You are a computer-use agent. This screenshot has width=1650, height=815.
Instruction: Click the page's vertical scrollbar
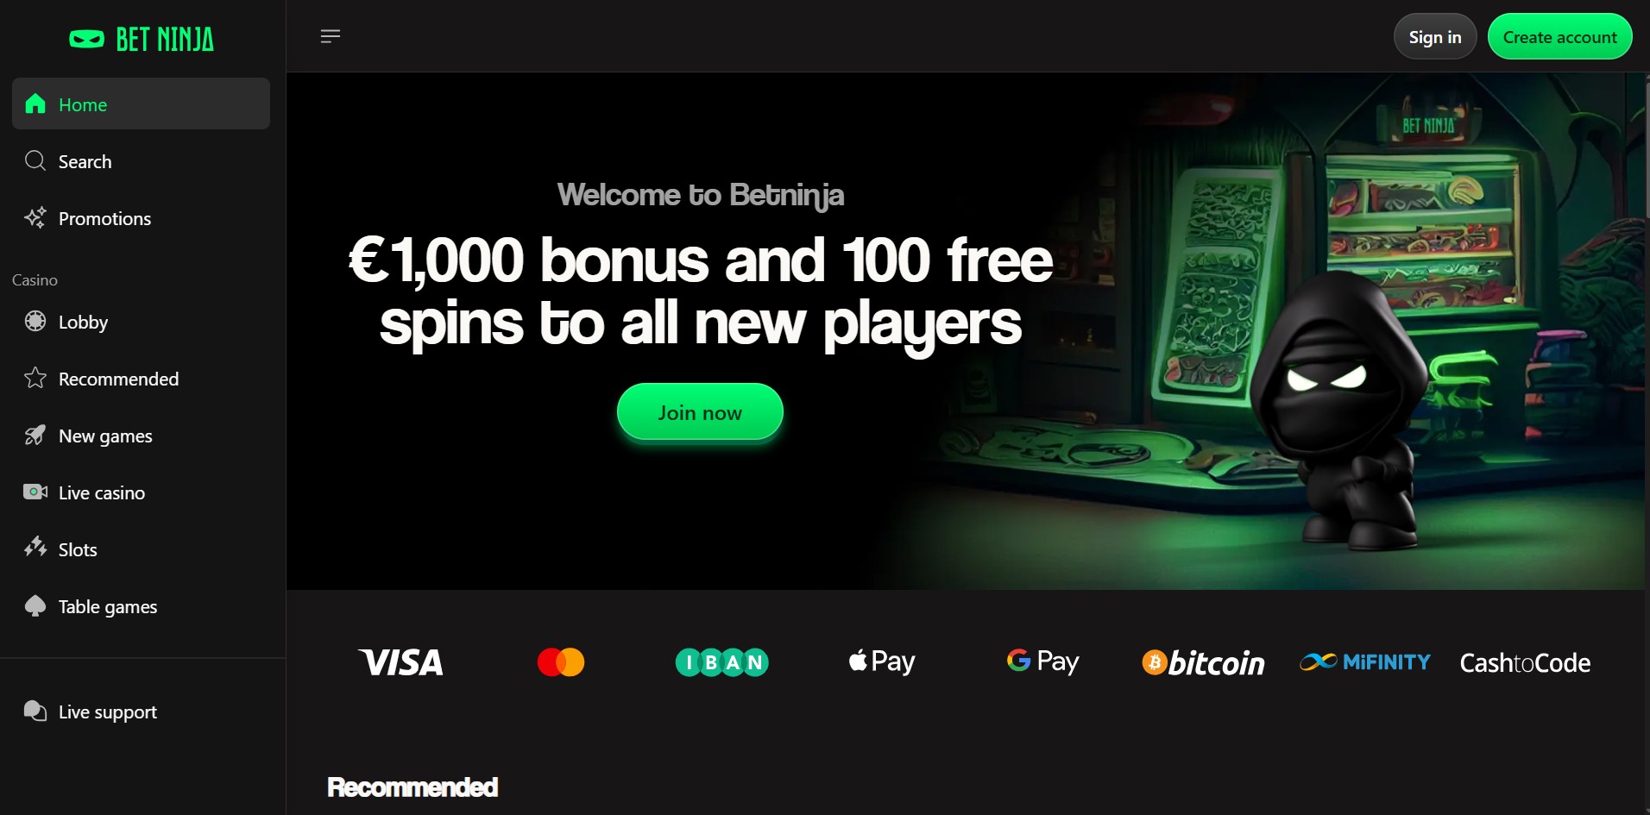pos(1647,145)
